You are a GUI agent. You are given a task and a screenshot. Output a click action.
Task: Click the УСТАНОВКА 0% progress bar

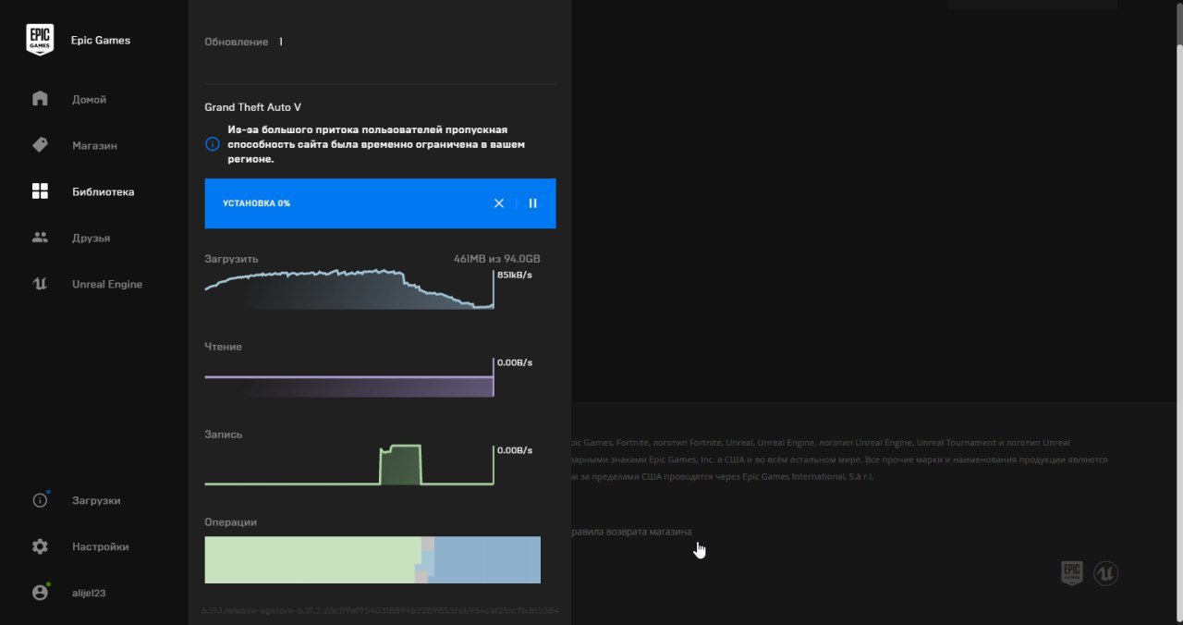(x=381, y=203)
